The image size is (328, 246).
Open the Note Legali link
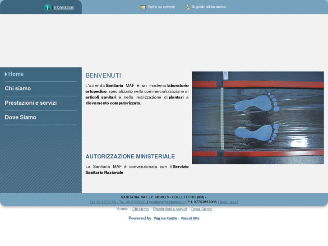(x=229, y=202)
